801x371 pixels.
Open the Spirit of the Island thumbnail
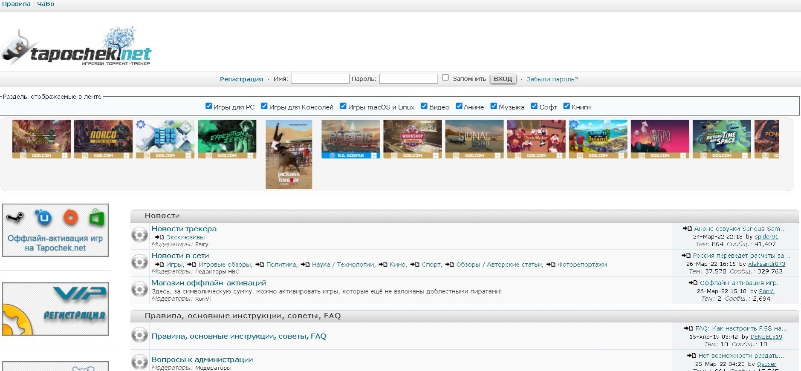(x=598, y=139)
